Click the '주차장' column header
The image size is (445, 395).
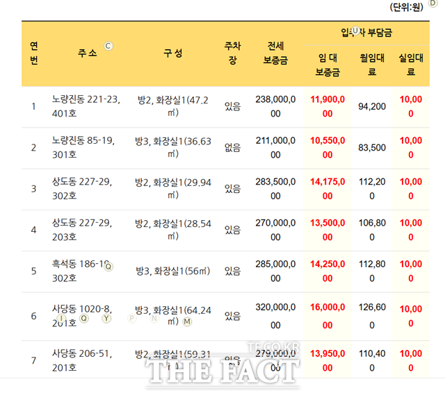click(x=233, y=53)
